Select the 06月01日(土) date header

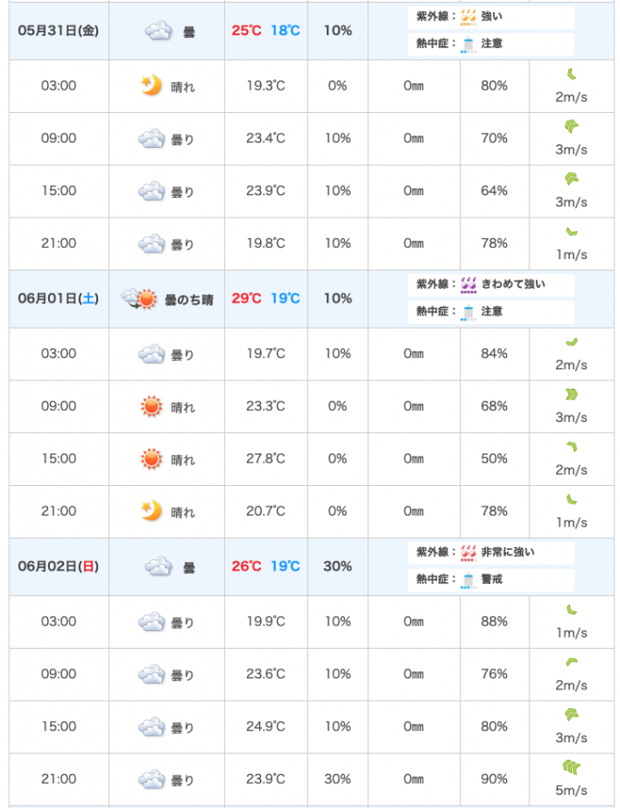pyautogui.click(x=58, y=299)
